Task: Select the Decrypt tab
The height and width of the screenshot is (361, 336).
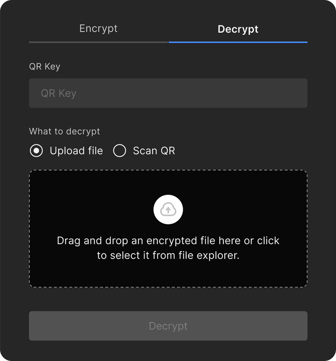Action: [x=238, y=29]
